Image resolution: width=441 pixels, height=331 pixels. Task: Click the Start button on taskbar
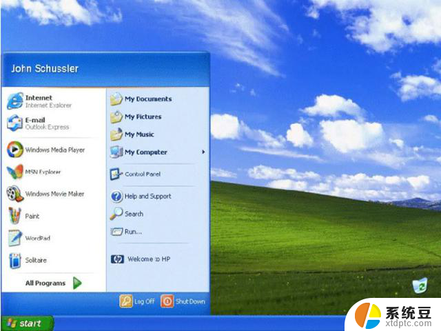click(x=28, y=323)
